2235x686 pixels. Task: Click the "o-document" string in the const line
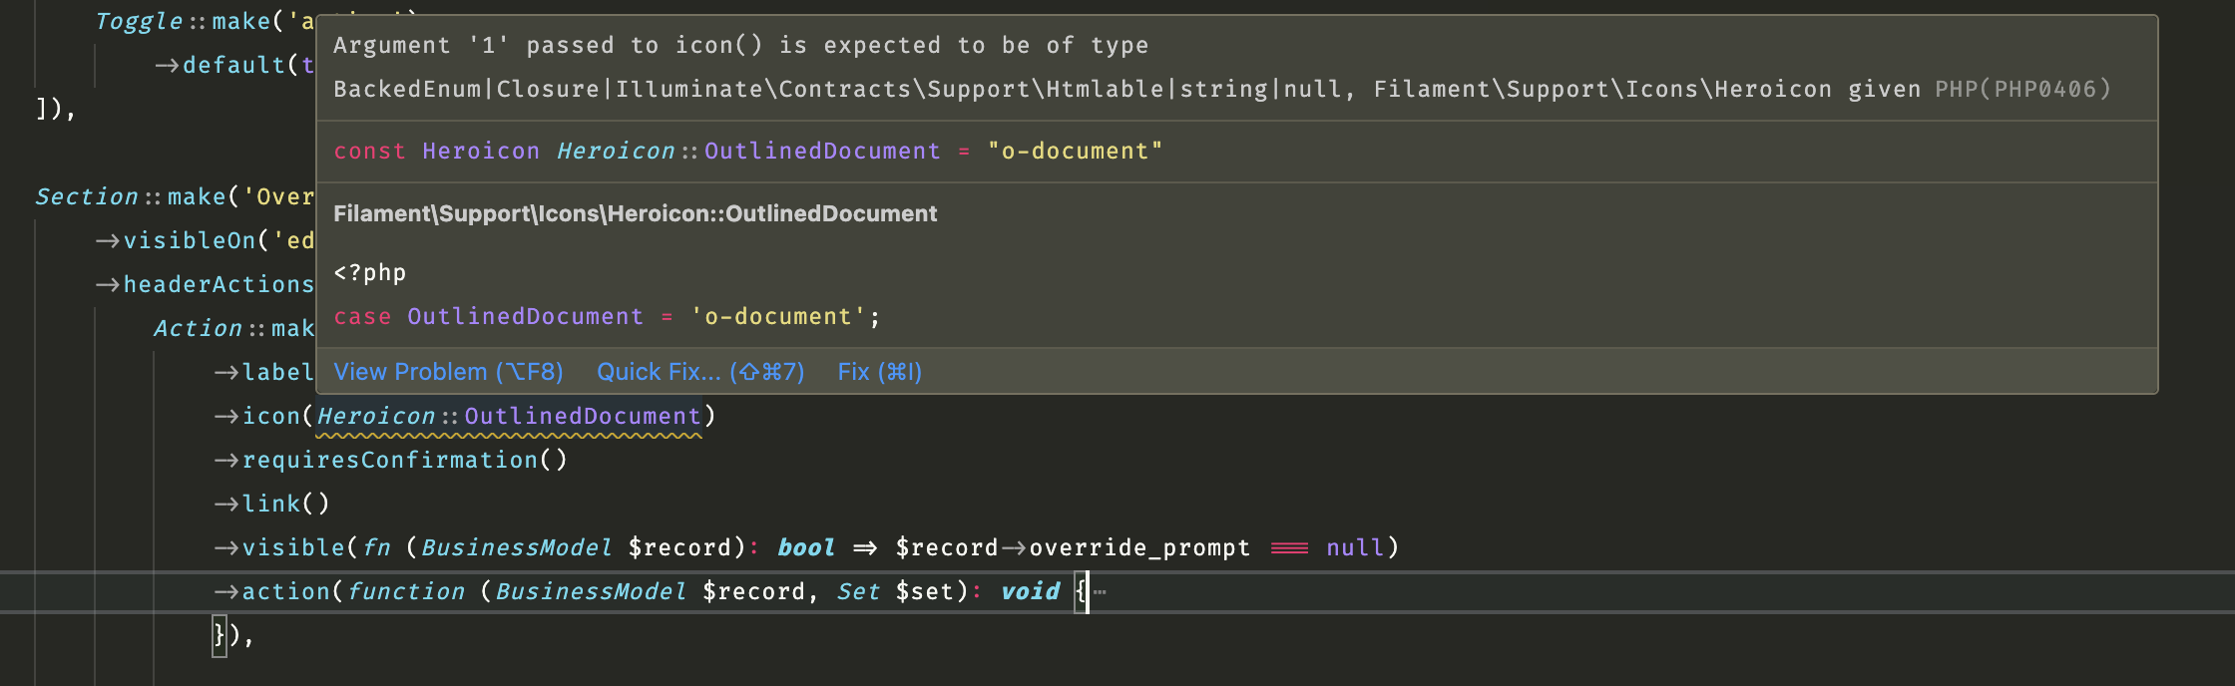pyautogui.click(x=1075, y=152)
